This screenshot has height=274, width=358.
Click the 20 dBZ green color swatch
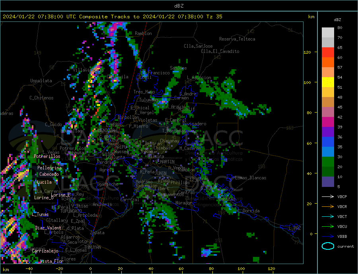[328, 162]
